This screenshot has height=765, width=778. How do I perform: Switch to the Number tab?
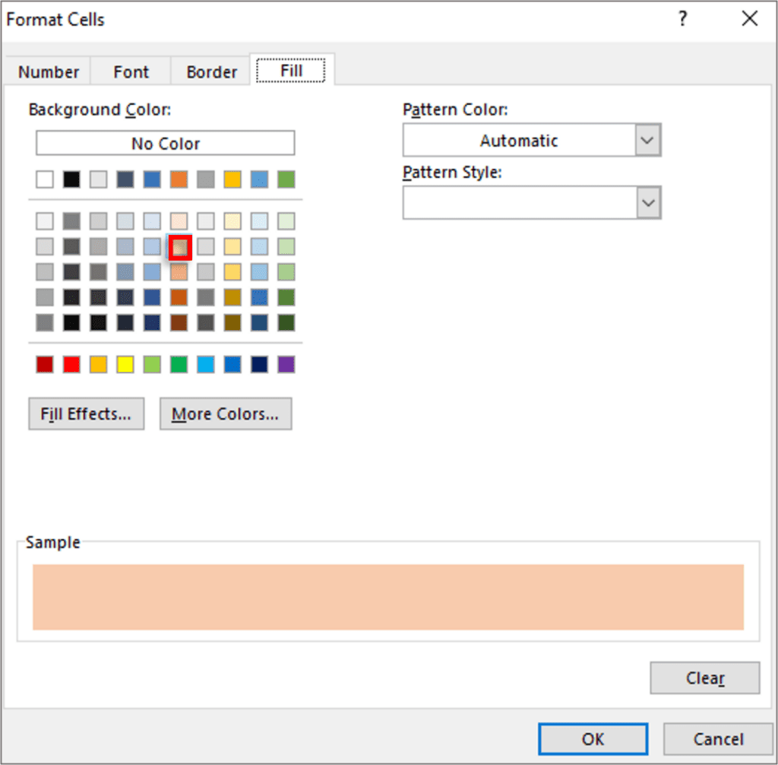click(x=48, y=71)
